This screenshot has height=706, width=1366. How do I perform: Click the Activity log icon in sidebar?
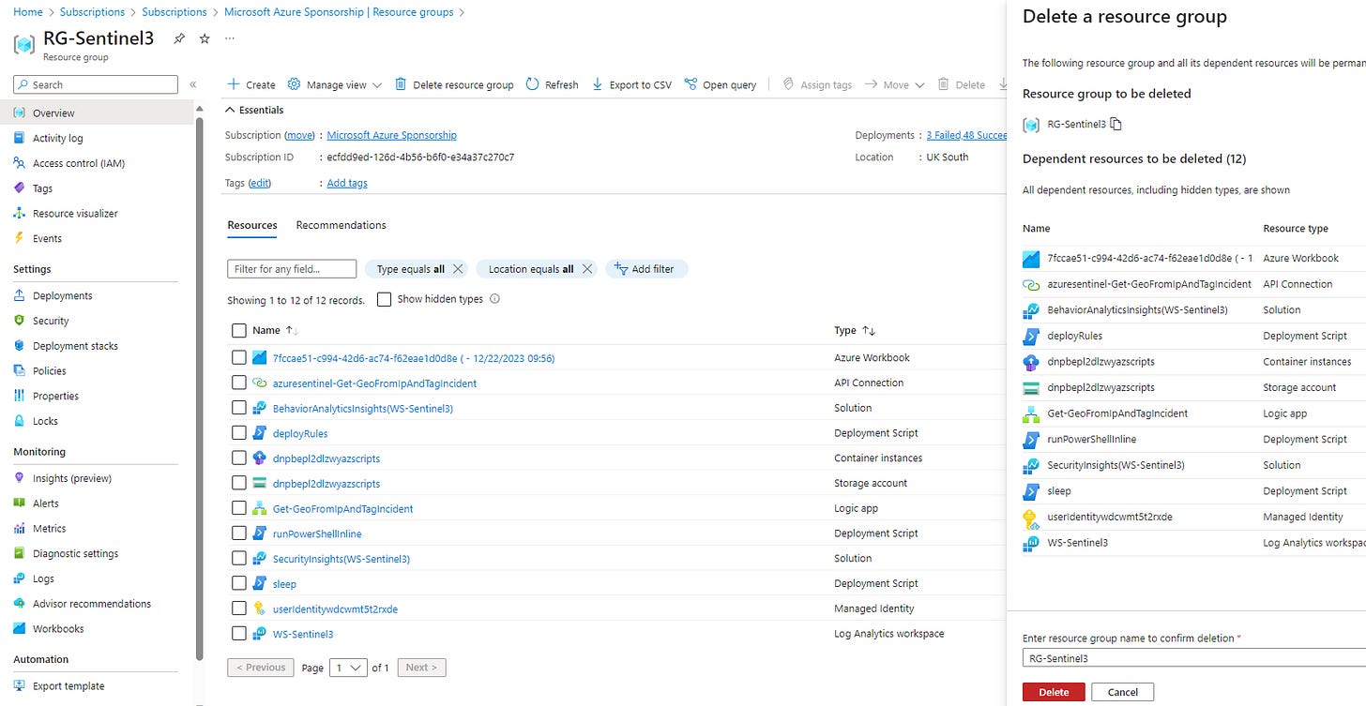pyautogui.click(x=20, y=138)
